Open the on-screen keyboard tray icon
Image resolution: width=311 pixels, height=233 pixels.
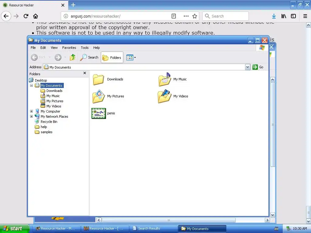click(x=276, y=229)
